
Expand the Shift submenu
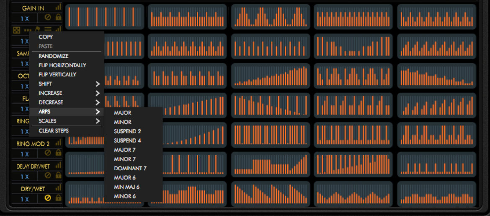(67, 84)
